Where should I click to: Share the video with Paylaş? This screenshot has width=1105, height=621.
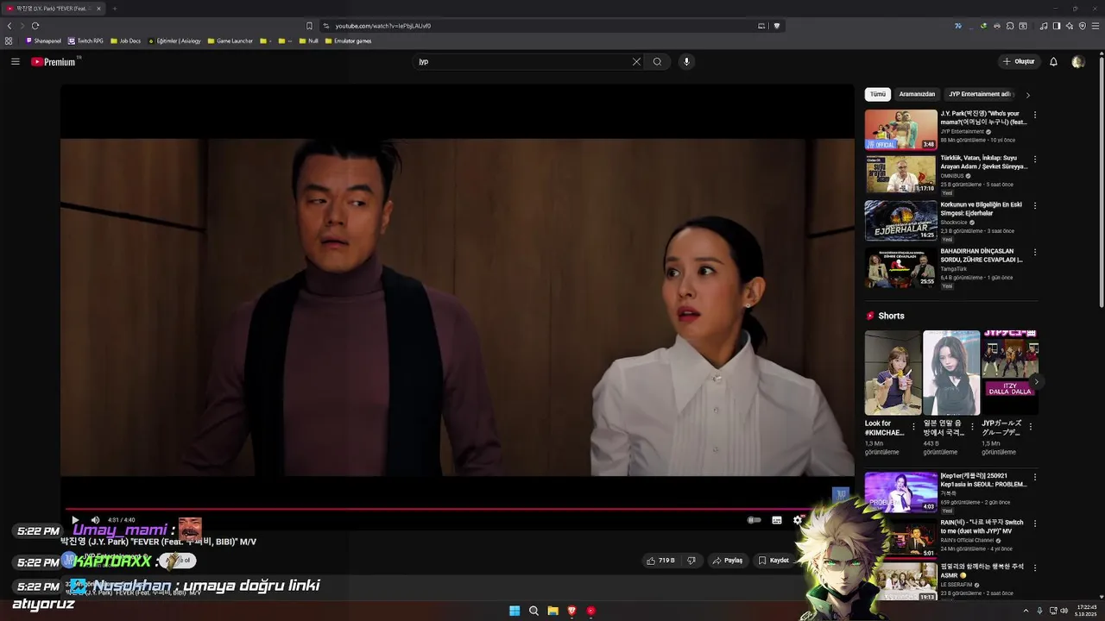tap(728, 561)
